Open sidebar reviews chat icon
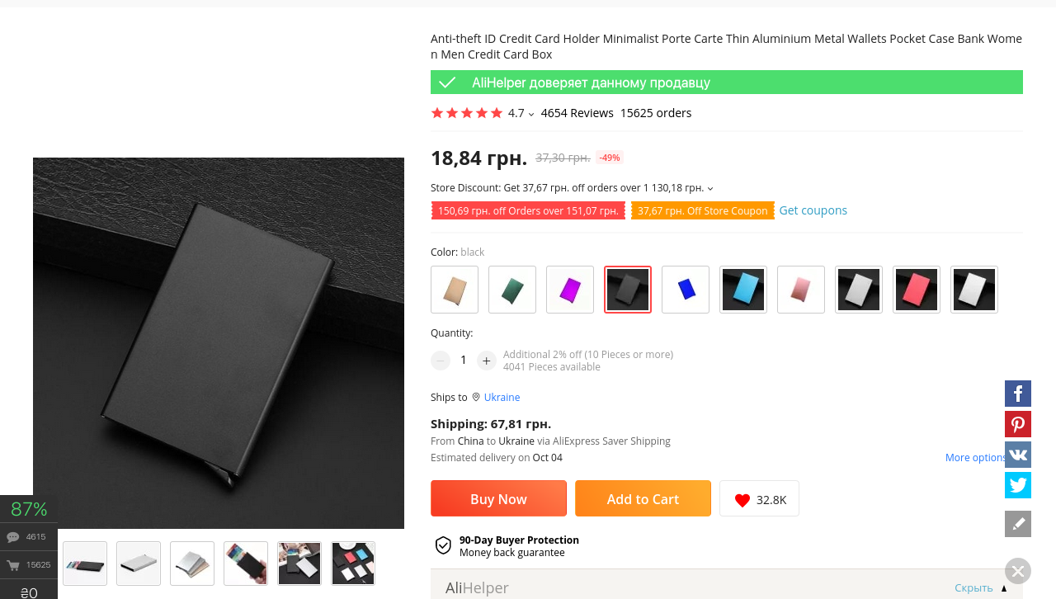Image resolution: width=1056 pixels, height=599 pixels. 13,537
